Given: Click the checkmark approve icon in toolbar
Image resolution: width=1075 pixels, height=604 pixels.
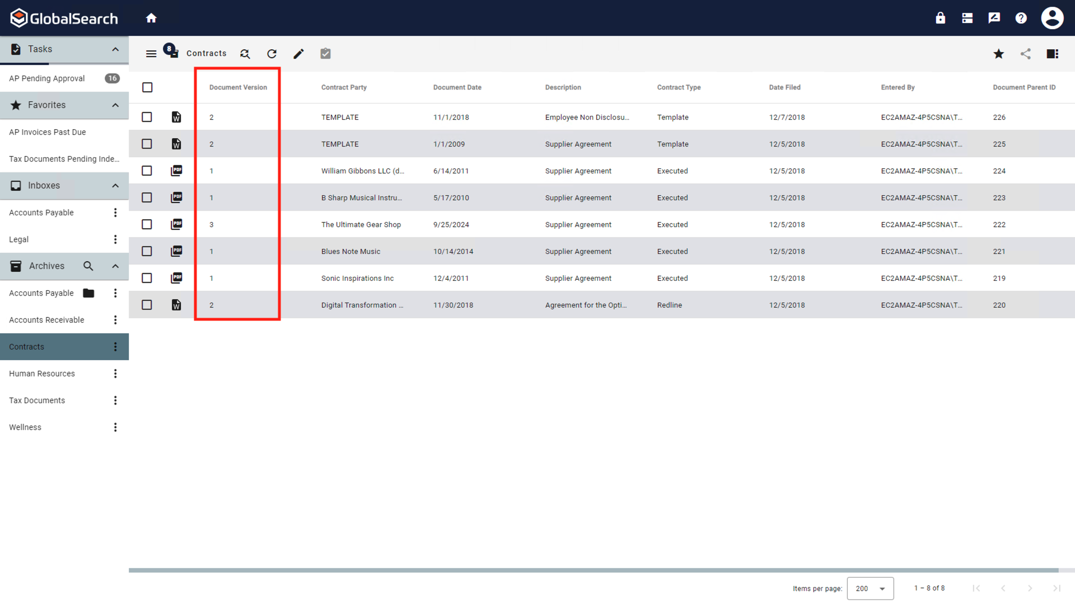Looking at the screenshot, I should point(325,54).
